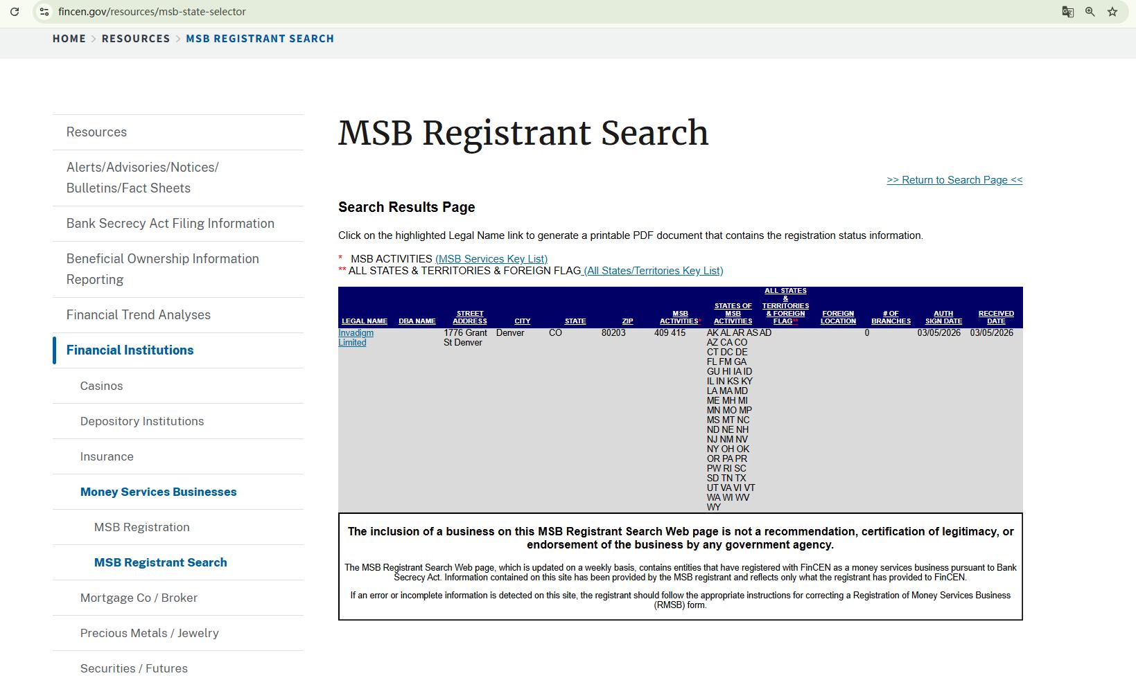The image size is (1136, 678).
Task: Click ALL STATES & TERRITORIES header
Action: (785, 306)
